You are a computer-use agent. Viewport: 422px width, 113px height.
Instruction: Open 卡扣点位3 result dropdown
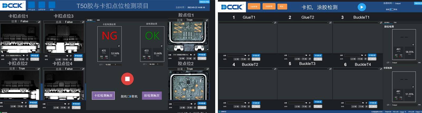pyautogui.click(x=80, y=22)
